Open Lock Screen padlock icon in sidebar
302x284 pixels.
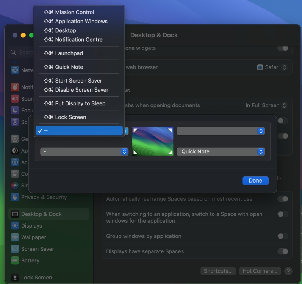click(x=15, y=278)
